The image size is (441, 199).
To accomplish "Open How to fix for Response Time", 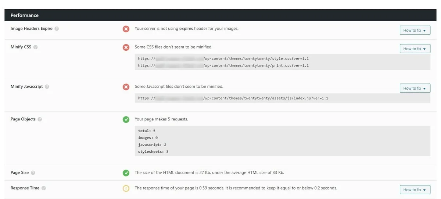I will tap(415, 189).
